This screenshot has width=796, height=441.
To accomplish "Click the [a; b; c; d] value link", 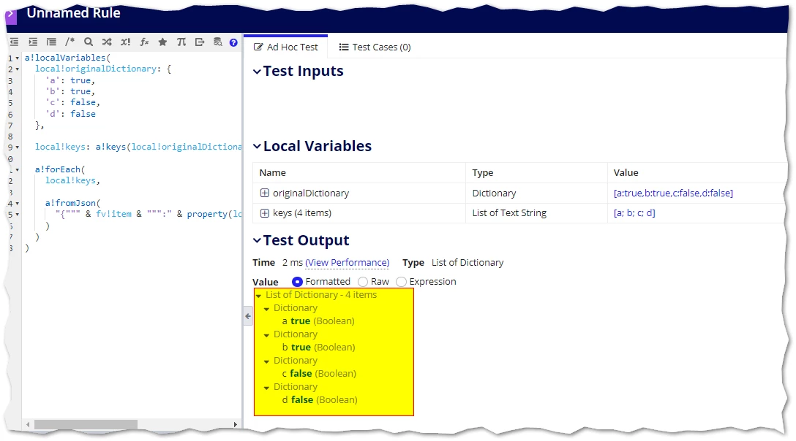I will click(x=634, y=213).
